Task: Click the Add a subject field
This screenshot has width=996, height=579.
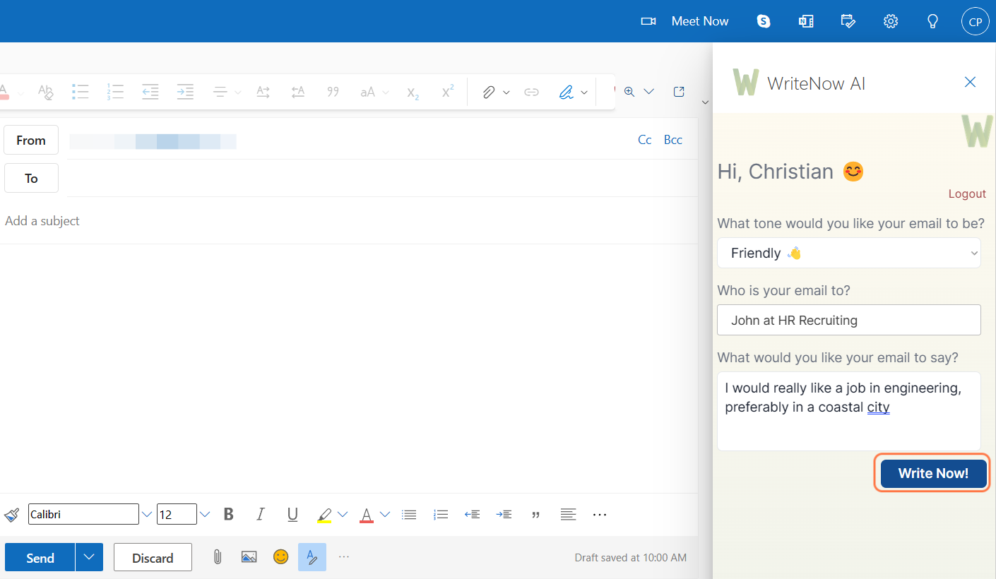Action: (x=349, y=221)
